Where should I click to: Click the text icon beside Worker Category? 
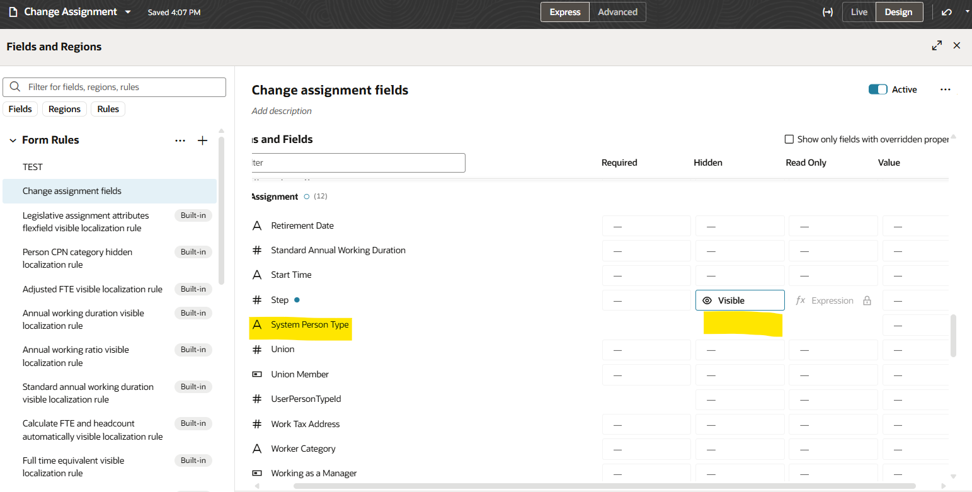tap(257, 449)
